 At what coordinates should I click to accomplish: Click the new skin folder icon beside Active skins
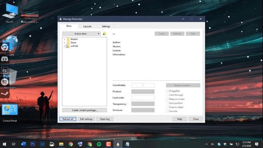pyautogui.click(x=104, y=34)
